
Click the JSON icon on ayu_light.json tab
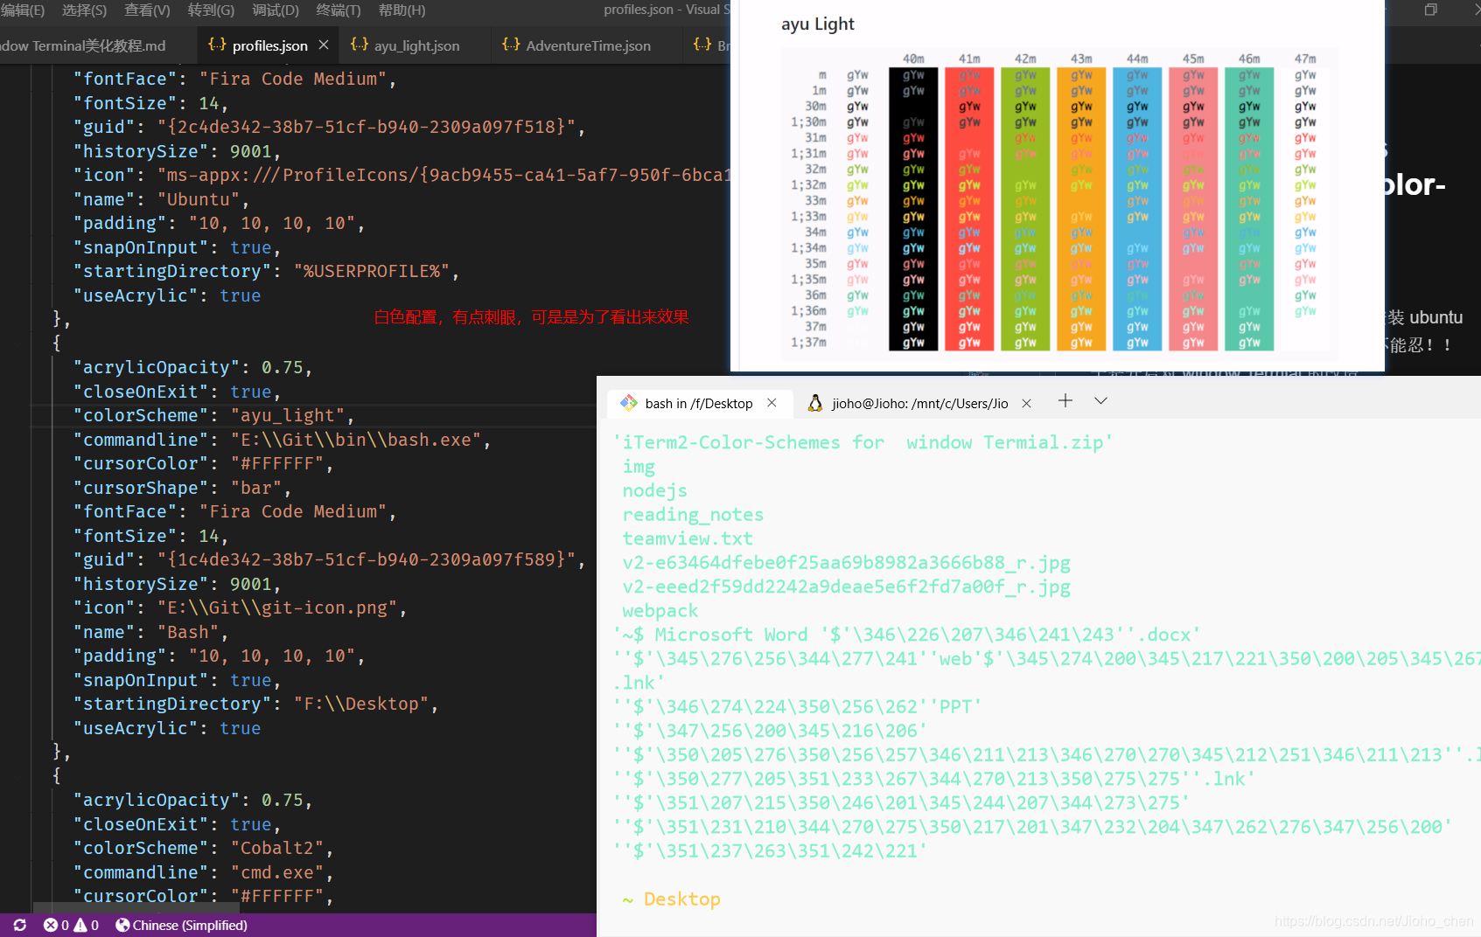tap(359, 45)
